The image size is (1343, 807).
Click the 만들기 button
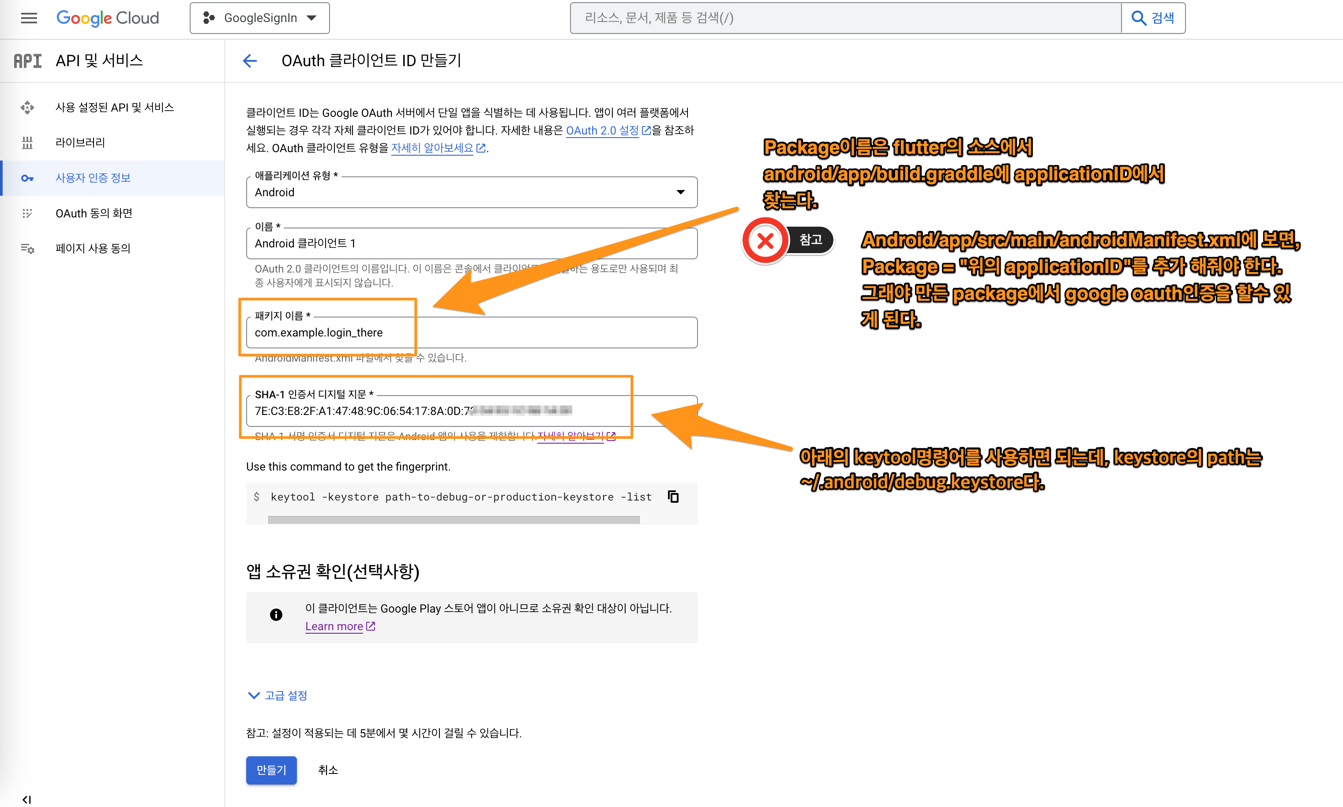pyautogui.click(x=270, y=770)
